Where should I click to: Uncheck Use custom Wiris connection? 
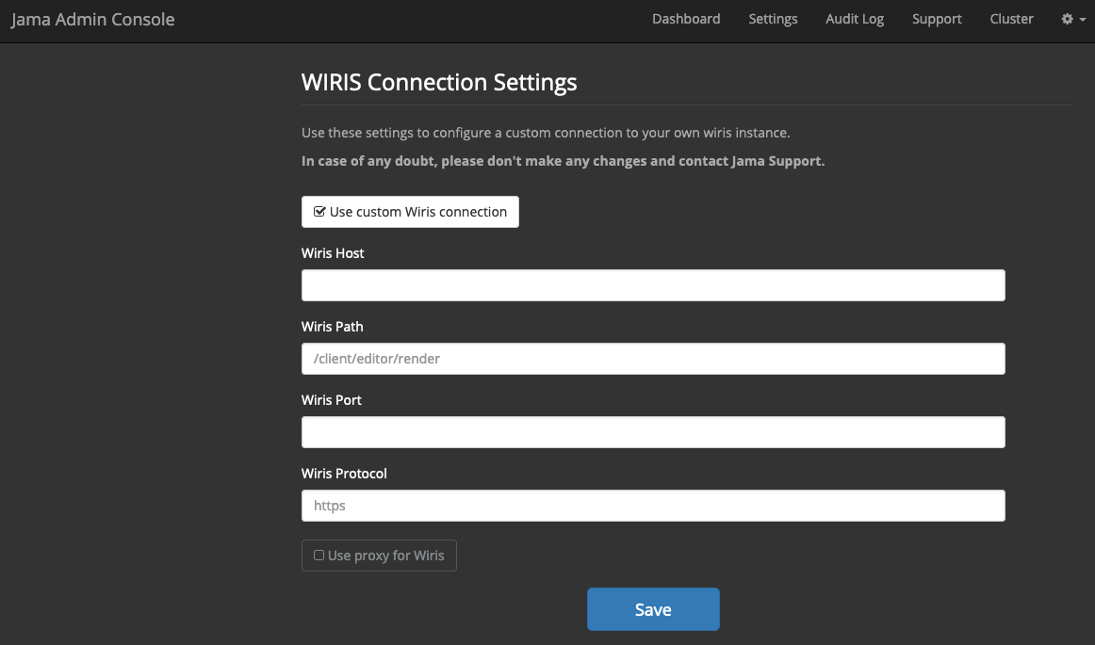pos(410,212)
